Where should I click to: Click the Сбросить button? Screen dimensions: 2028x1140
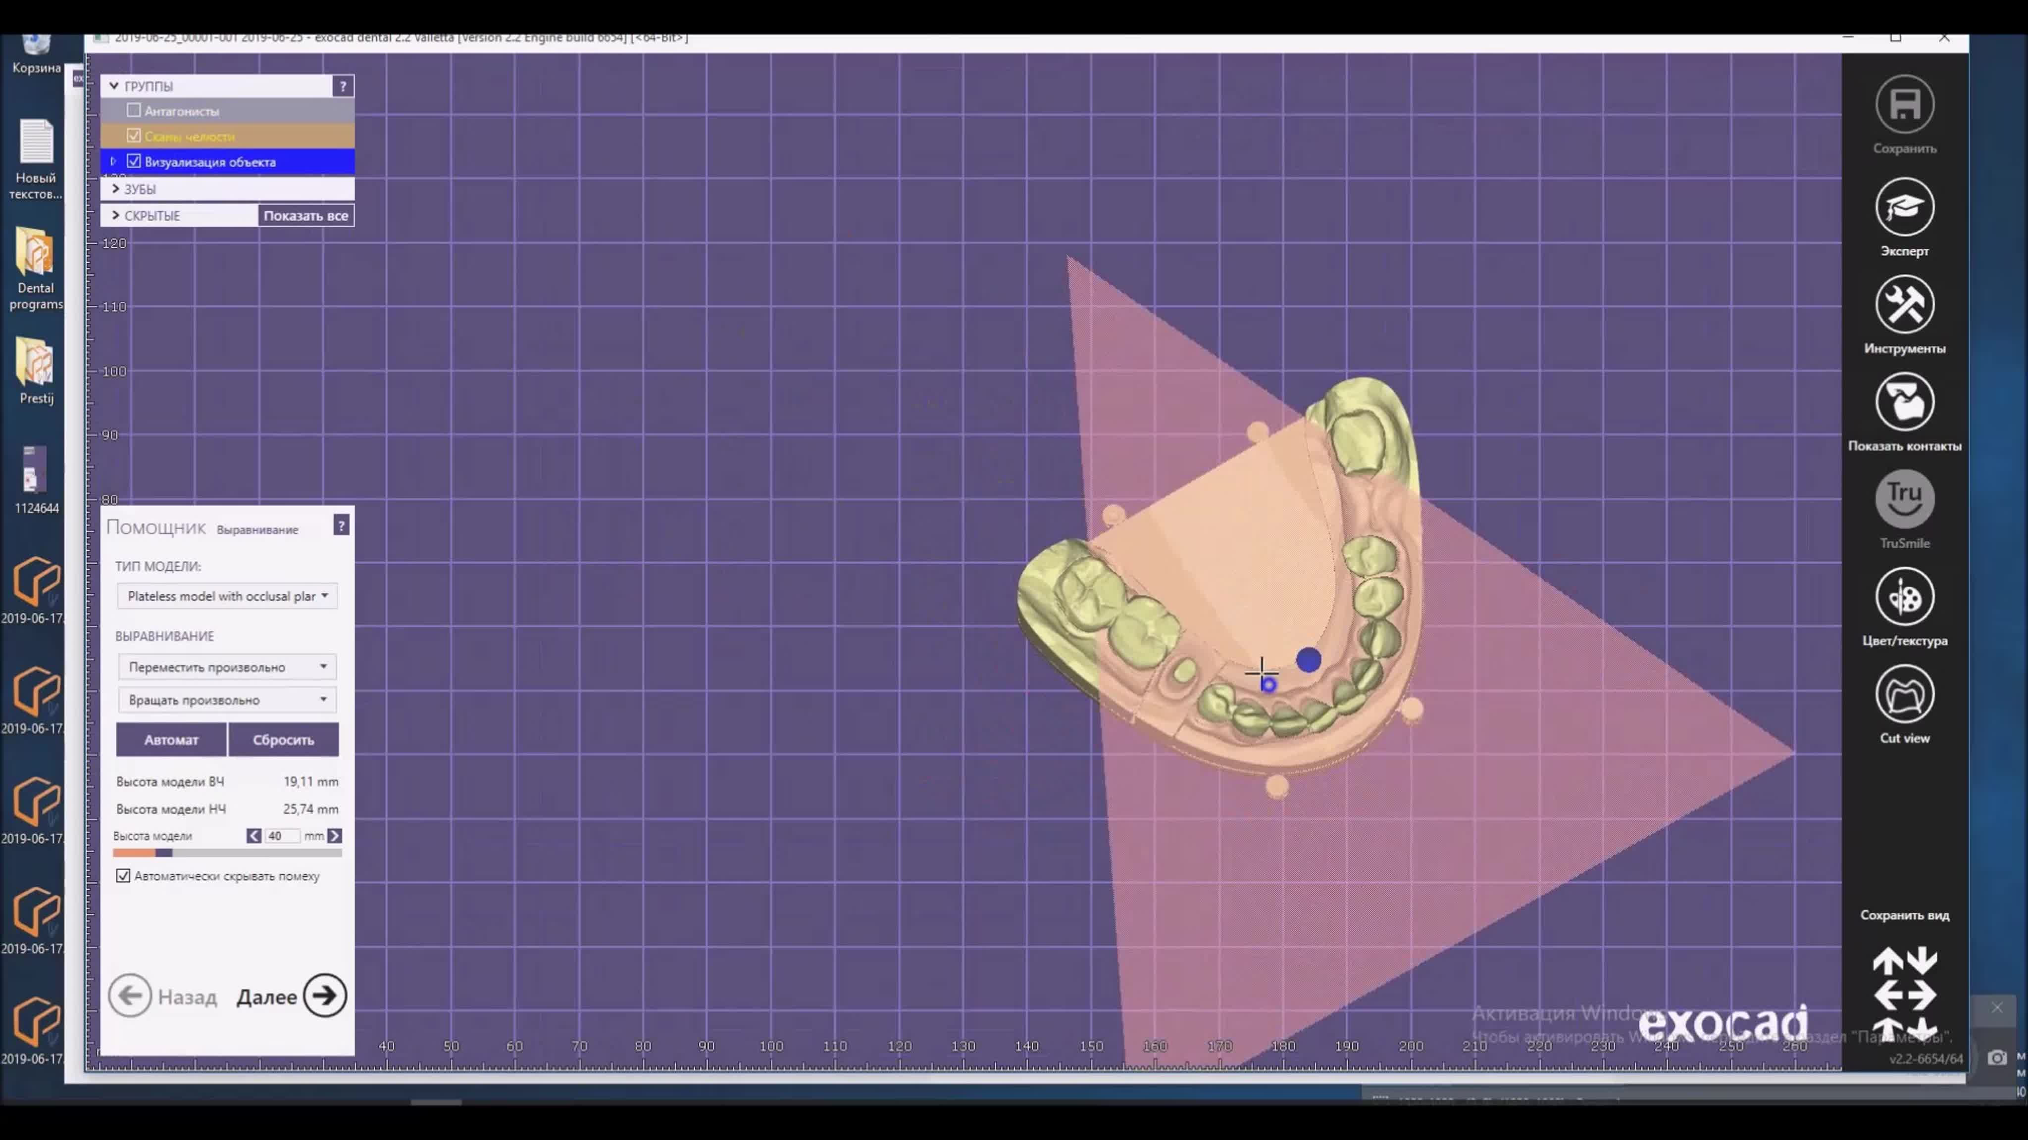pos(283,740)
